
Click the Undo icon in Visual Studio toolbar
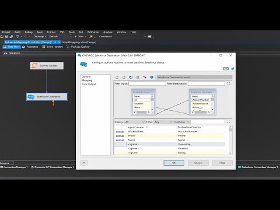point(17,36)
